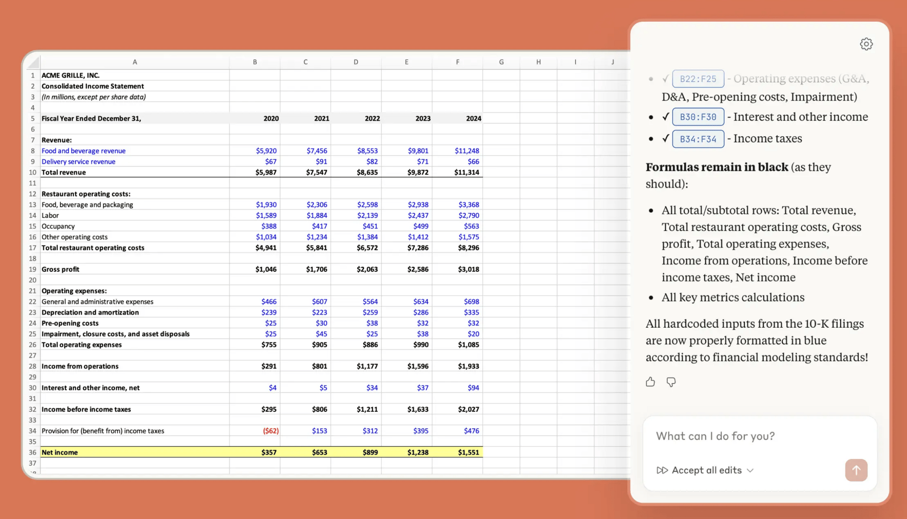
Task: Select column B header
Action: click(255, 62)
